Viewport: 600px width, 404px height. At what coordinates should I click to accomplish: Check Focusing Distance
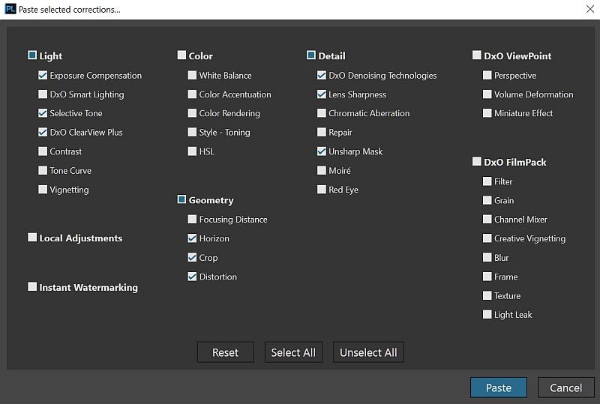pos(192,219)
